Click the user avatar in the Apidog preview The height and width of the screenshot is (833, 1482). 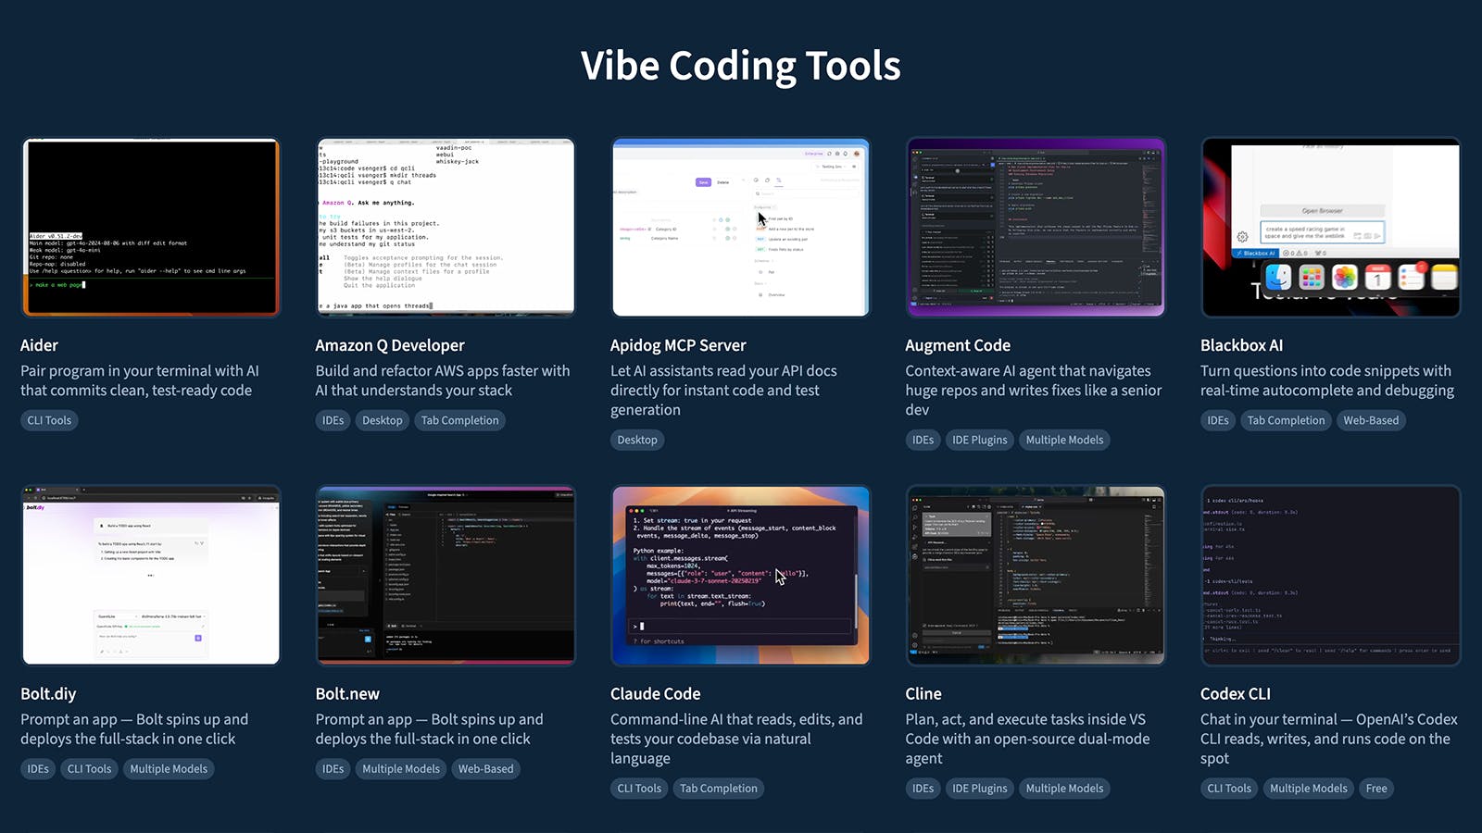click(857, 154)
